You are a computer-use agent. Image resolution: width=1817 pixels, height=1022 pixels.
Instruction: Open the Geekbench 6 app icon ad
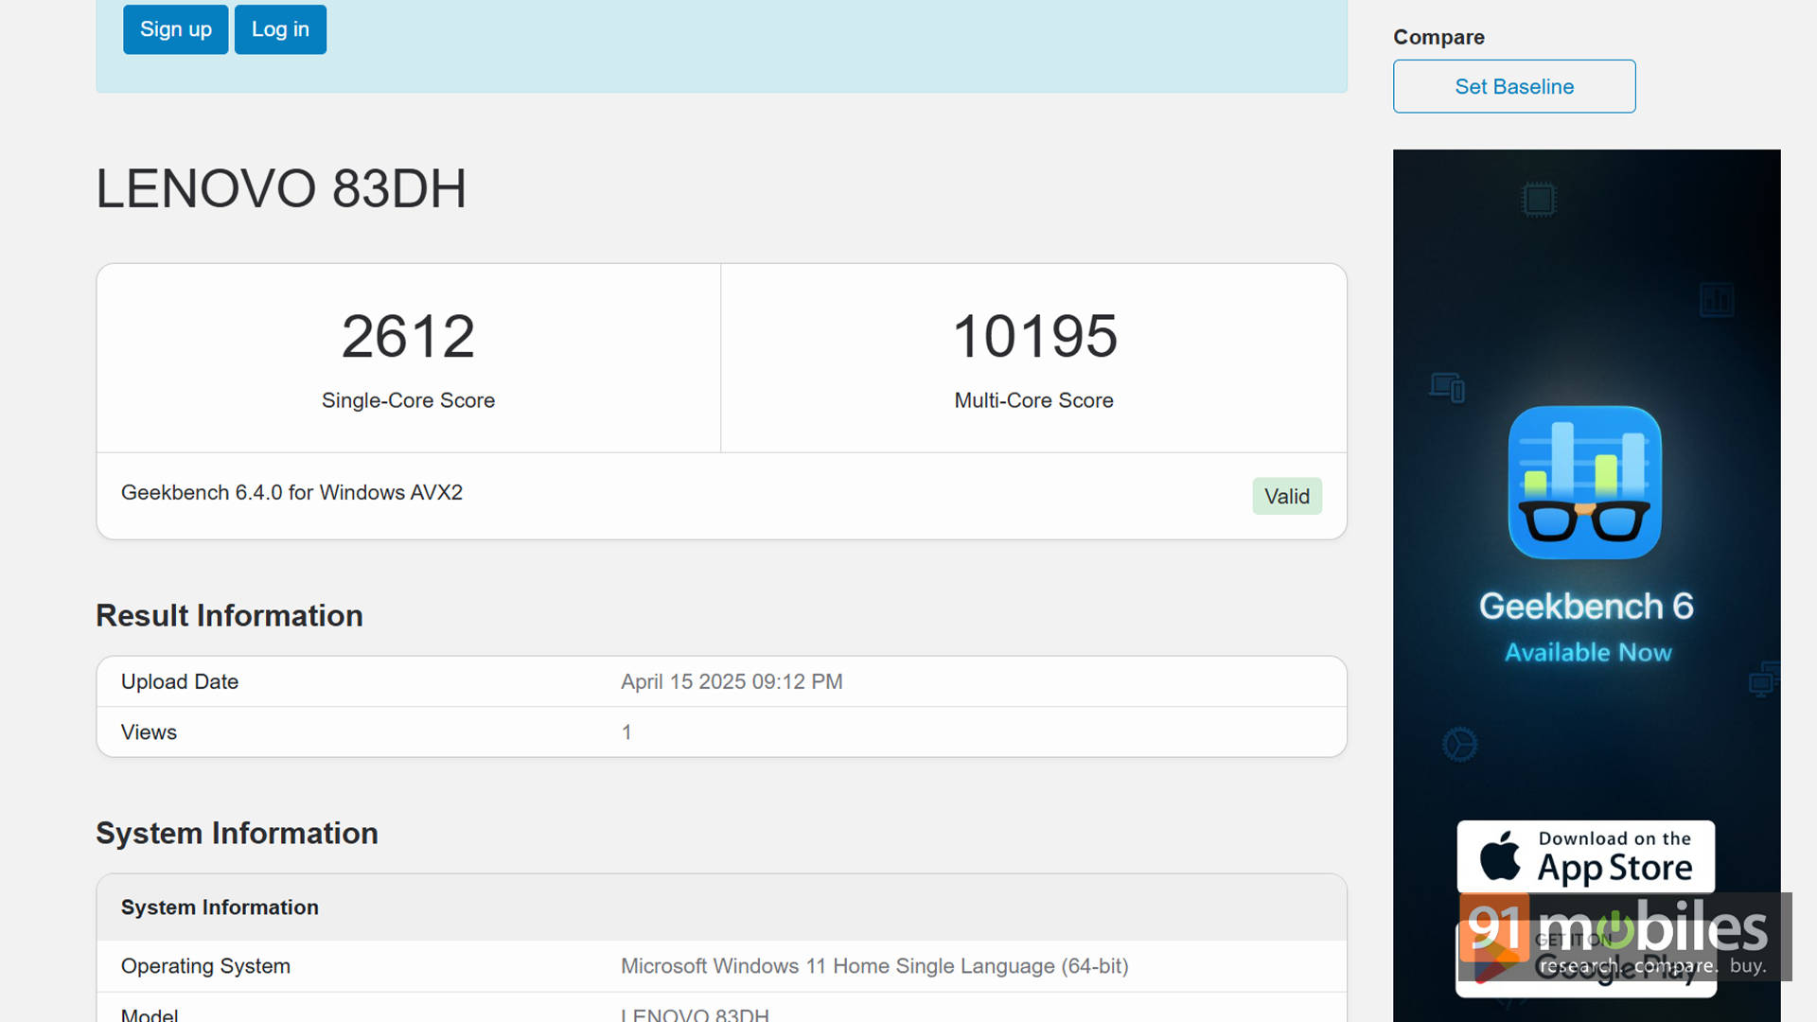(1585, 483)
